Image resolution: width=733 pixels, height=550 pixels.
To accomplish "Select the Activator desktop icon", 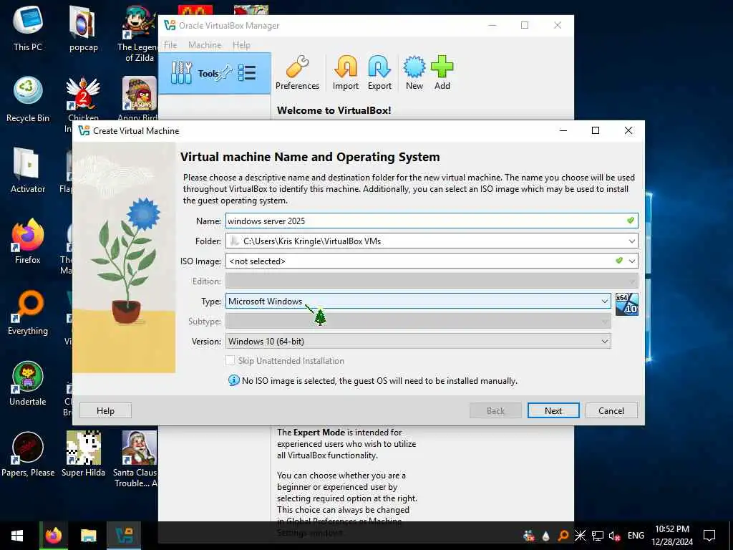I will tap(28, 170).
